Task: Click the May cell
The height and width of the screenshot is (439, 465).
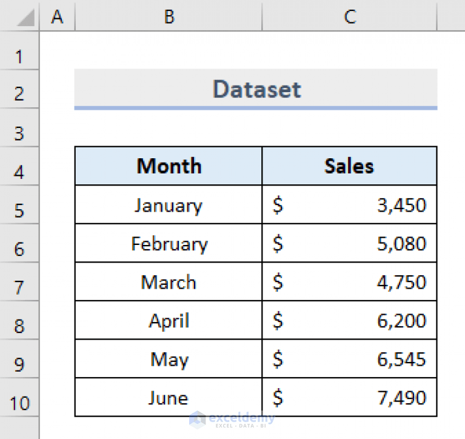Action: point(169,359)
